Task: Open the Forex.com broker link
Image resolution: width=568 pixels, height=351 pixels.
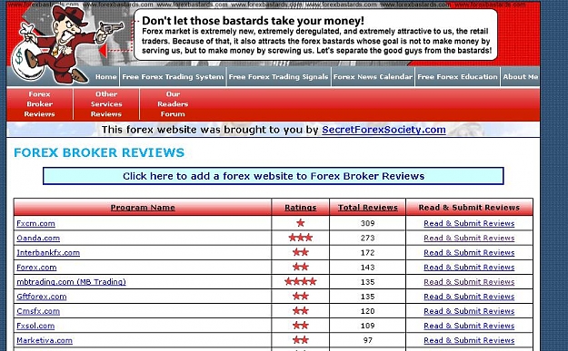Action: pos(36,268)
